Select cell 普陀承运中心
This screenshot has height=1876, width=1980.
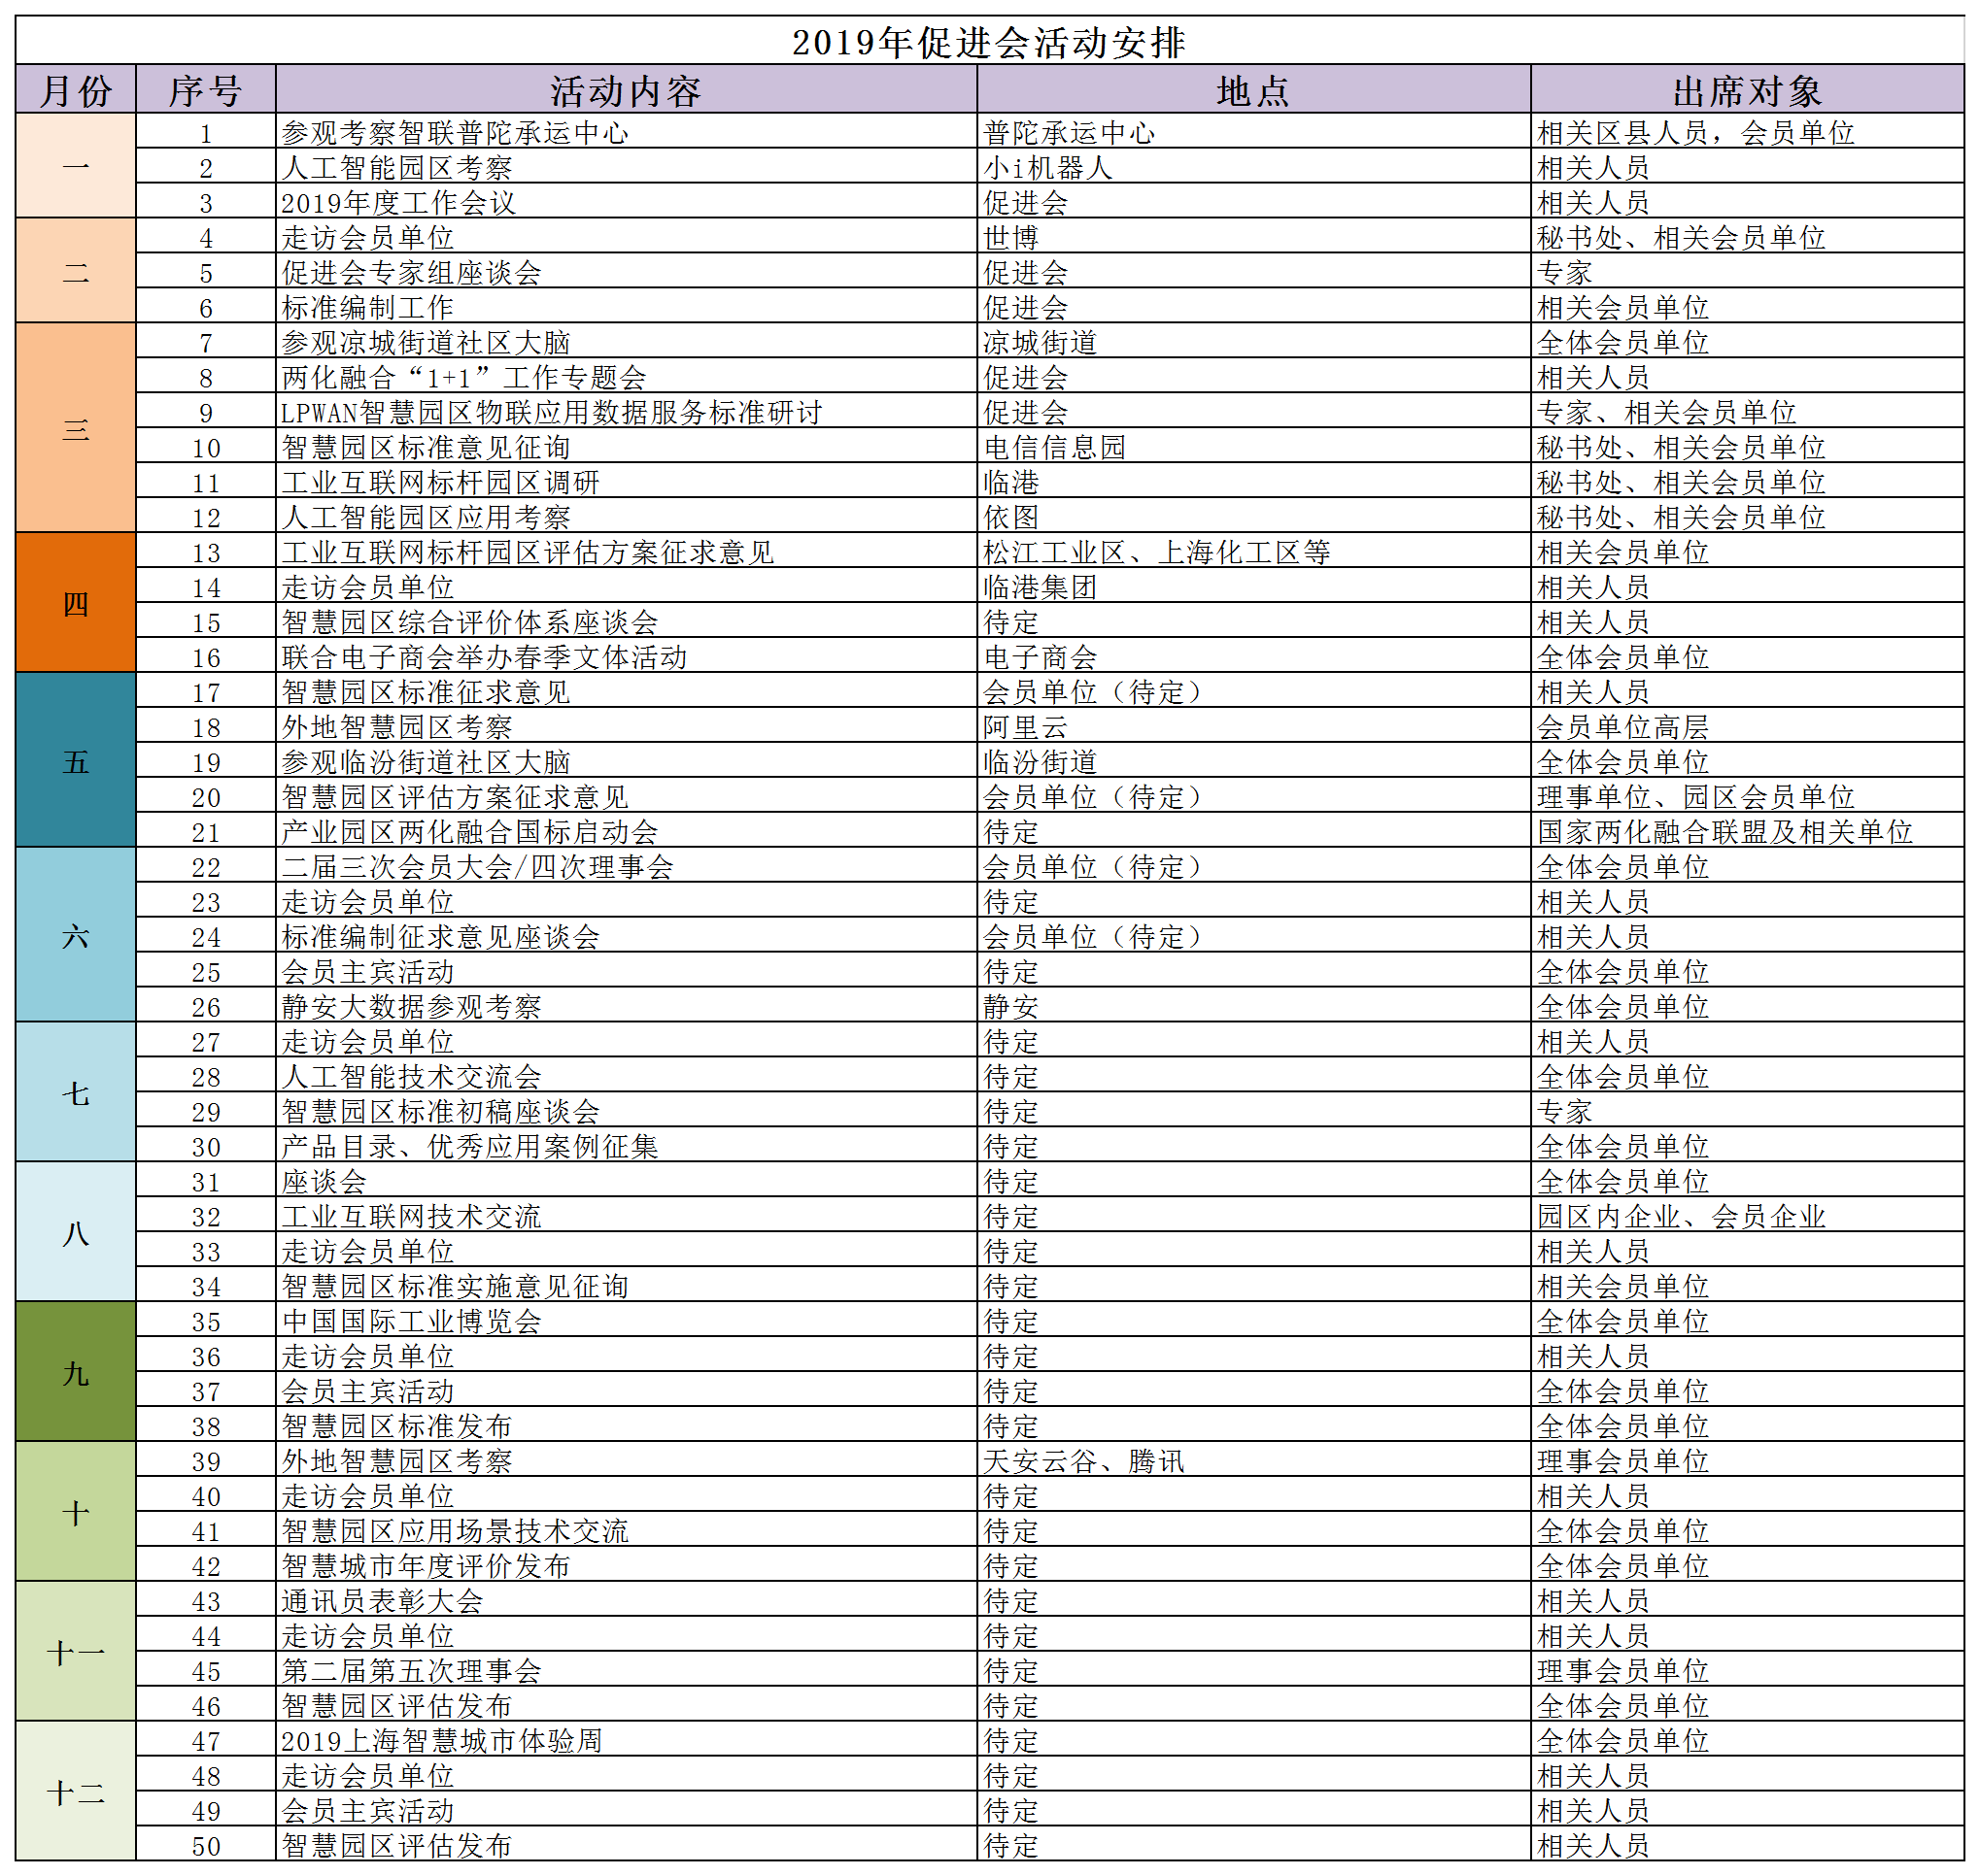tap(1253, 131)
